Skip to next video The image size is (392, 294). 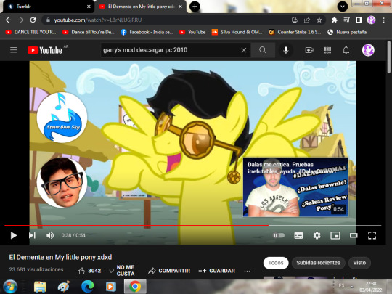[32, 235]
